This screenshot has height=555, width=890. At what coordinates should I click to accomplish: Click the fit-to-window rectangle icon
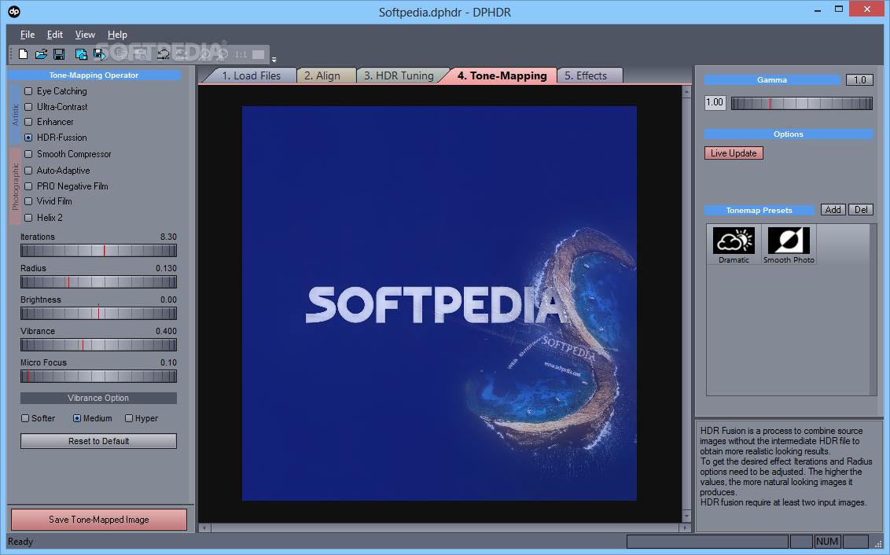tap(259, 54)
